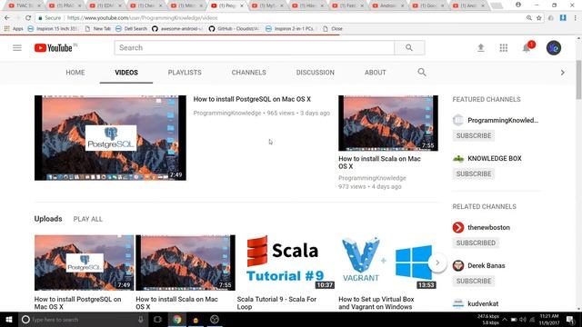Open thenewboston channel icon
This screenshot has width=582, height=327.
(458, 228)
